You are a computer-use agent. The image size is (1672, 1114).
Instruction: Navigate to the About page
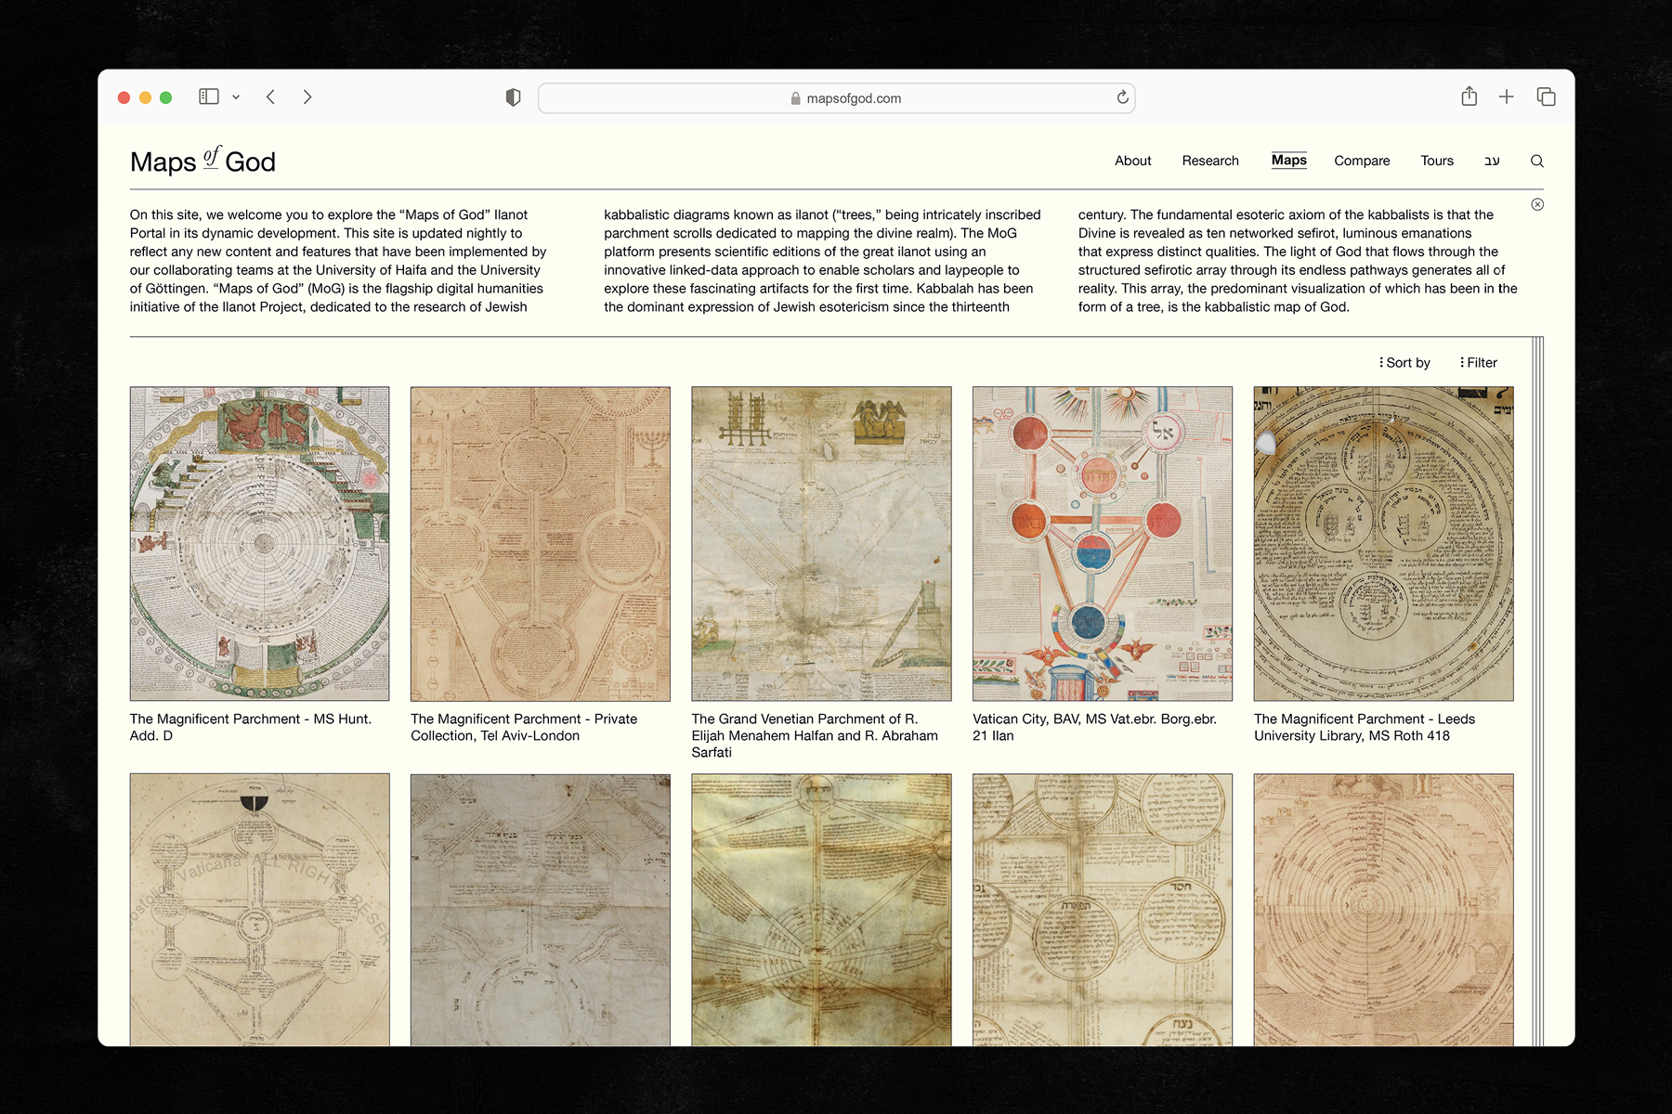tap(1132, 161)
